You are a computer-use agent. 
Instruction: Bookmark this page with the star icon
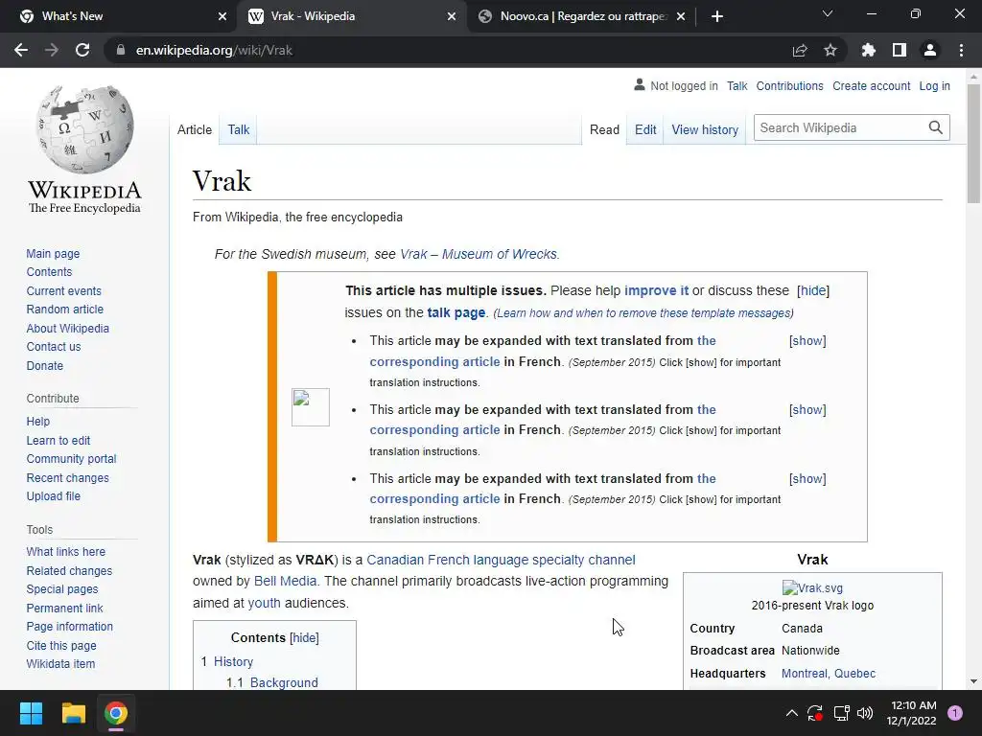830,50
